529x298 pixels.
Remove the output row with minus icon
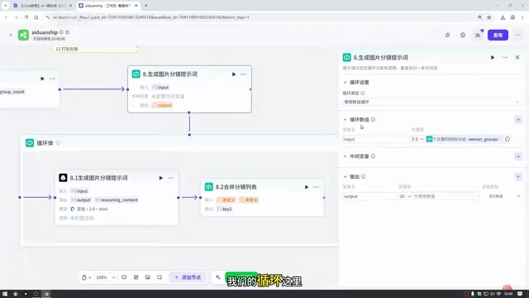[518, 196]
